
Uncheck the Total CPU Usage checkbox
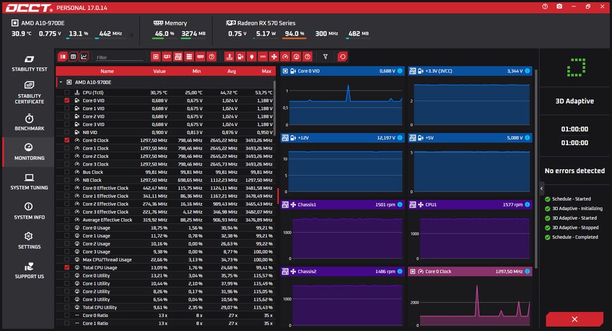pyautogui.click(x=67, y=267)
